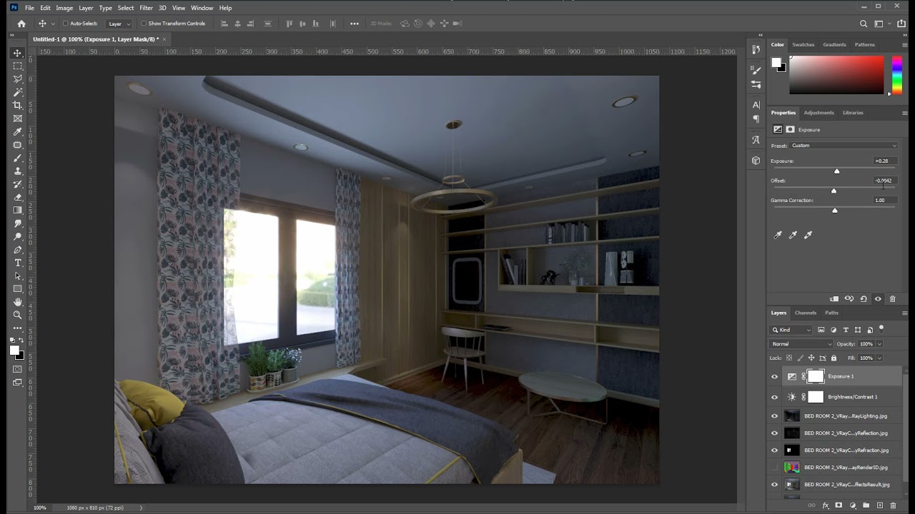Enable the Auto-Select checkbox
The height and width of the screenshot is (514, 915).
(x=66, y=24)
